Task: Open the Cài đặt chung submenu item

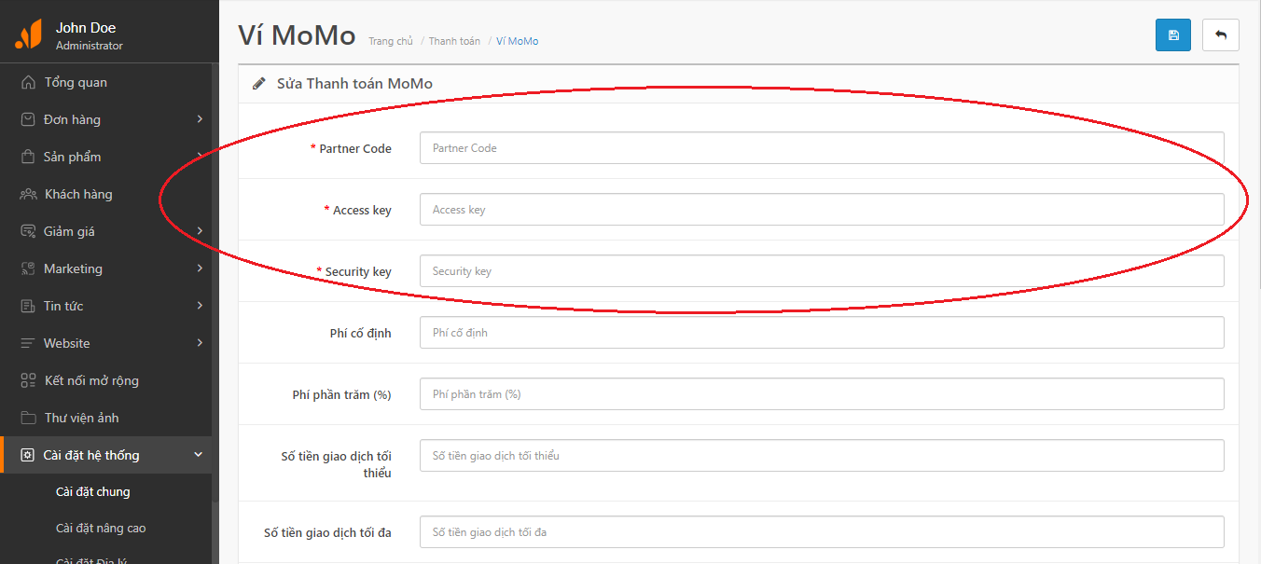Action: (x=93, y=491)
